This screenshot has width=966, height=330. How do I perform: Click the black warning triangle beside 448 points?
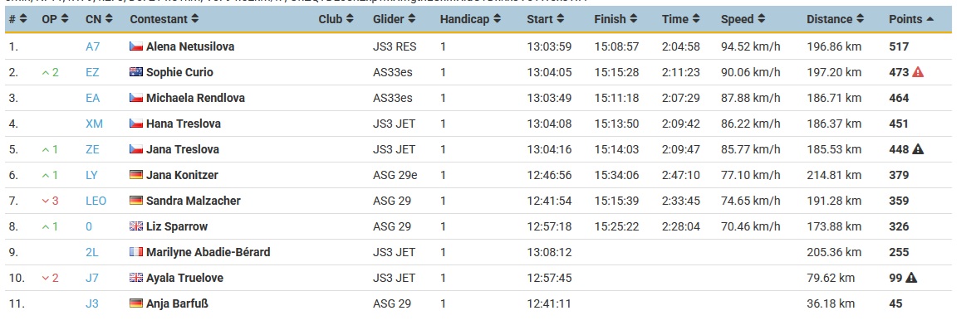pyautogui.click(x=917, y=149)
